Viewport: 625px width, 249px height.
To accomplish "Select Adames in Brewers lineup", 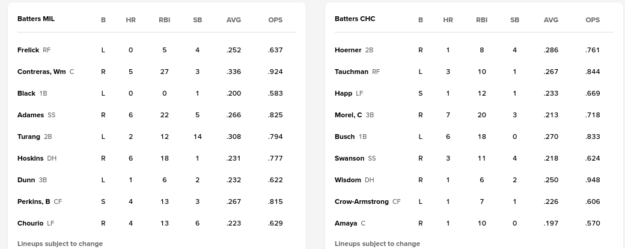I will (x=31, y=115).
